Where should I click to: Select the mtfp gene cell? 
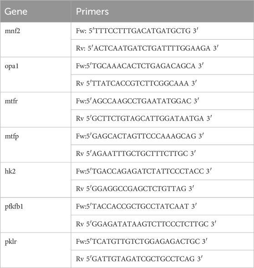[36, 145]
